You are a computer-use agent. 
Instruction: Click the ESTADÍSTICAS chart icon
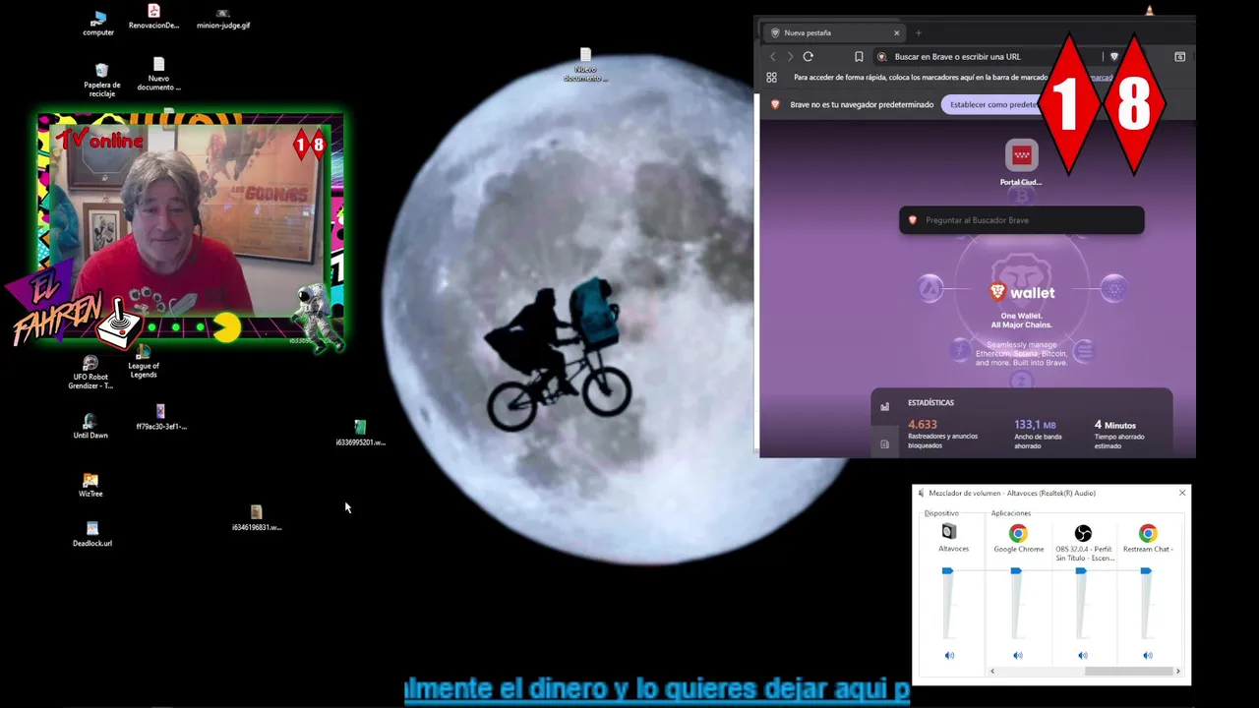884,406
